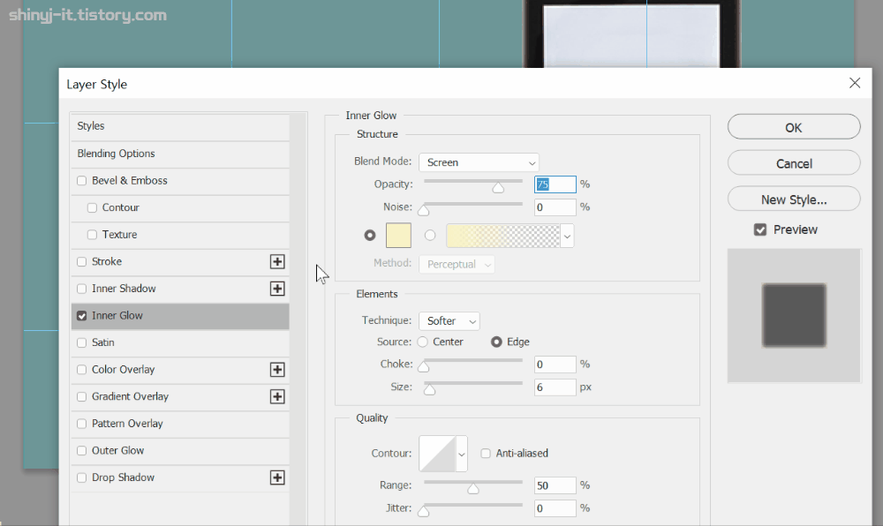This screenshot has height=526, width=883.
Task: Click the Choke slider handle
Action: click(x=424, y=367)
